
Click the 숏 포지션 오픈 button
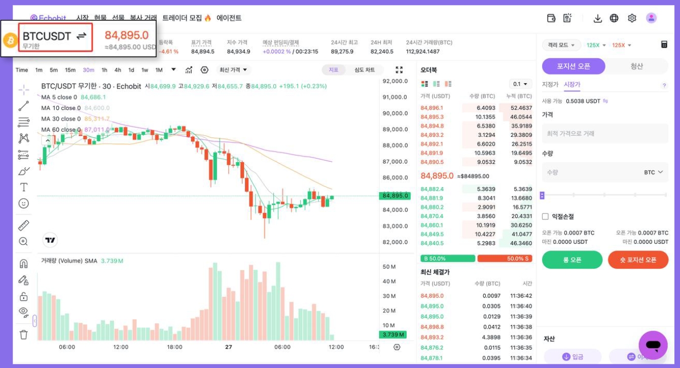638,260
